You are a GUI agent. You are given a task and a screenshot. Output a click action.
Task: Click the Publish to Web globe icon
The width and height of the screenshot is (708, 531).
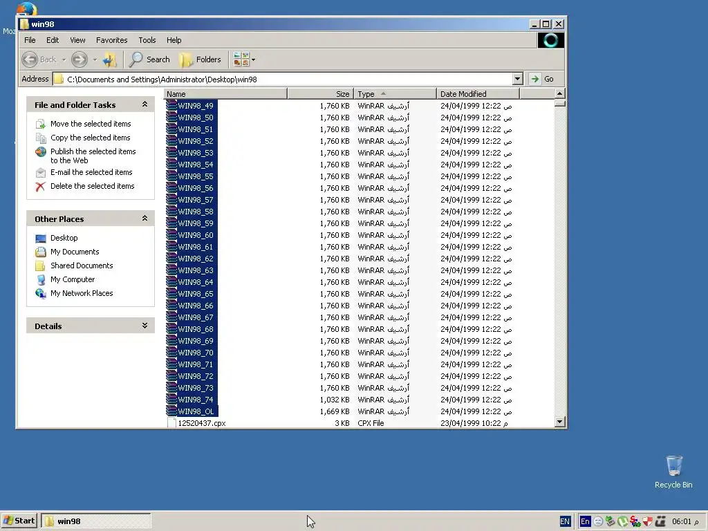pyautogui.click(x=41, y=151)
